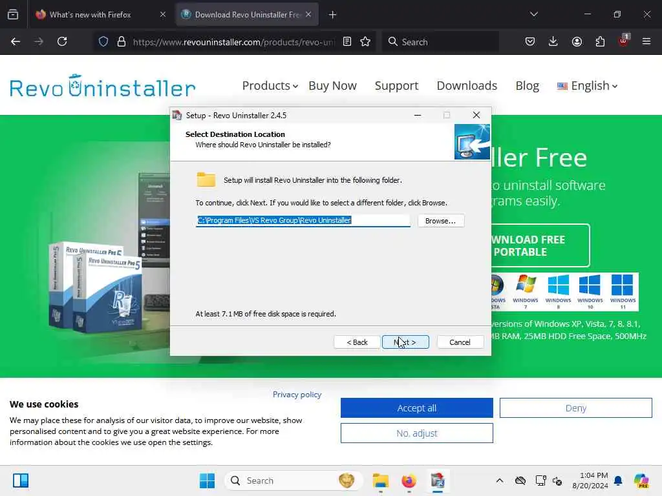
Task: Open the Privacy policy link
Action: coord(297,395)
